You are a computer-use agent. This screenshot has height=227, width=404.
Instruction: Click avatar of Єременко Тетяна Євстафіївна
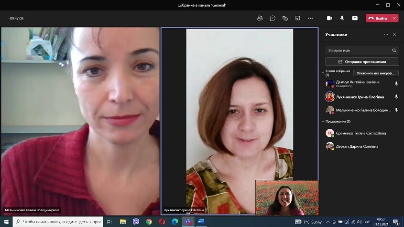point(330,133)
